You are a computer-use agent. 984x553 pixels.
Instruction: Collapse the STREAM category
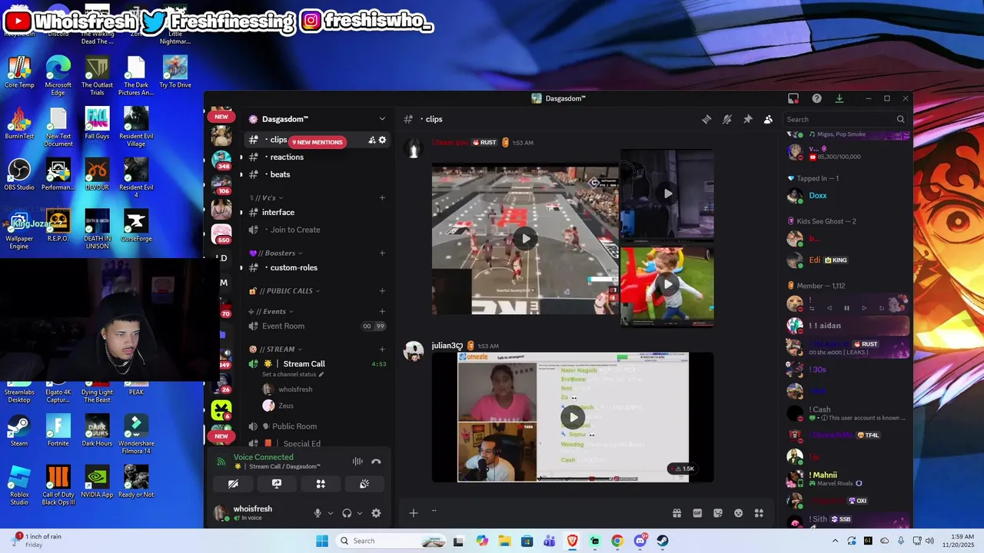pyautogui.click(x=276, y=349)
